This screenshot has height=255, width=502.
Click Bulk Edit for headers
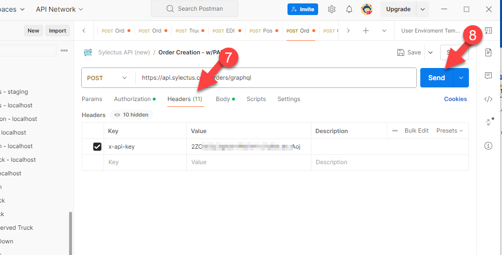(416, 131)
